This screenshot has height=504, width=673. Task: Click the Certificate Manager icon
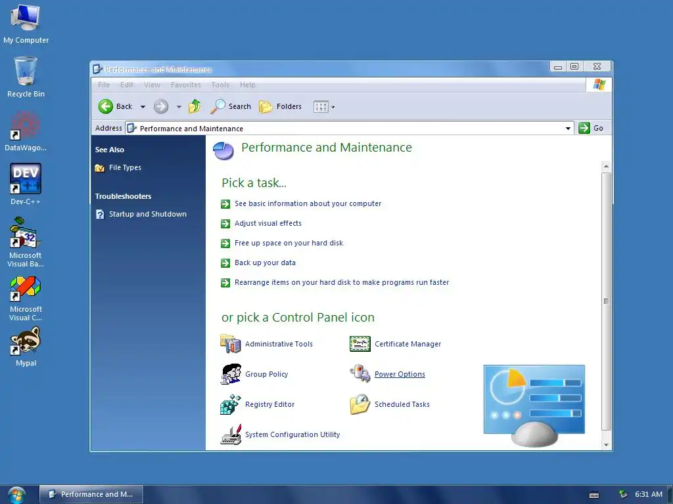[360, 344]
